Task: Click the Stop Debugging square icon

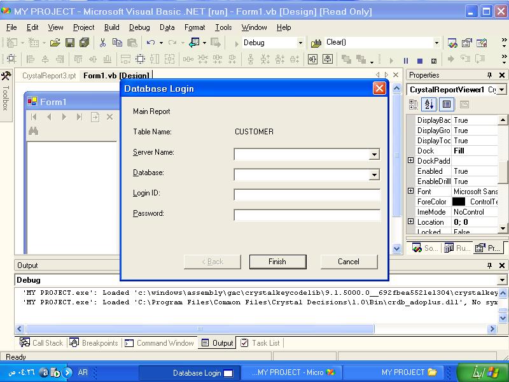Action: 420,60
